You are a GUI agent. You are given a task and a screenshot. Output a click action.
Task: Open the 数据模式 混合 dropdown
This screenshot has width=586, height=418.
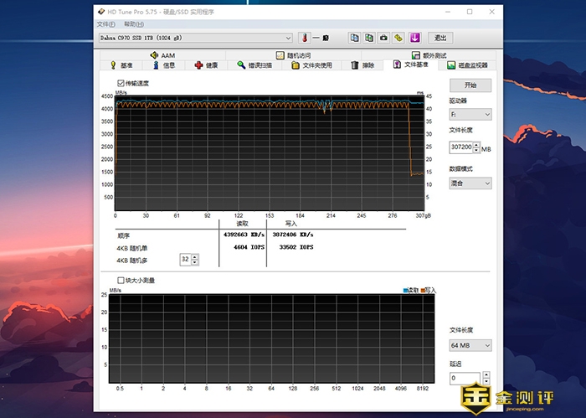(x=470, y=183)
